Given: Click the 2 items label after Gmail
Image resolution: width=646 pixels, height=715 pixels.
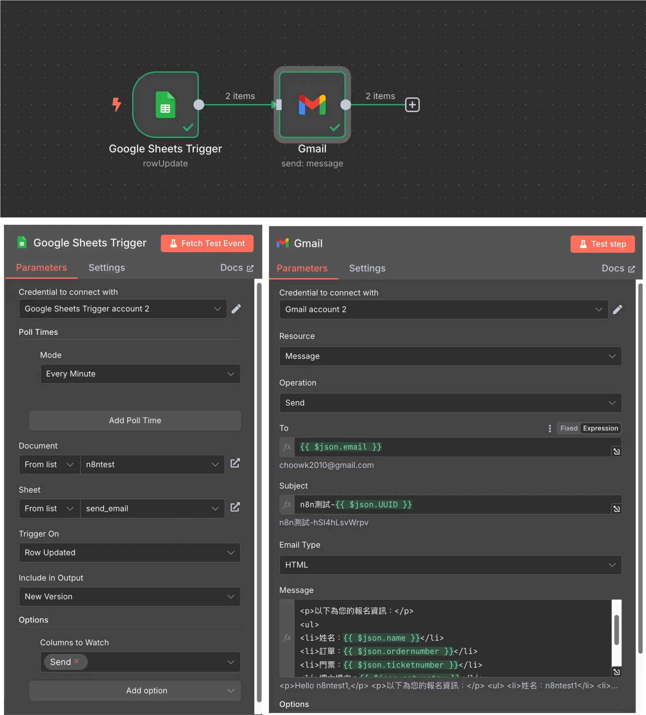Looking at the screenshot, I should point(380,96).
